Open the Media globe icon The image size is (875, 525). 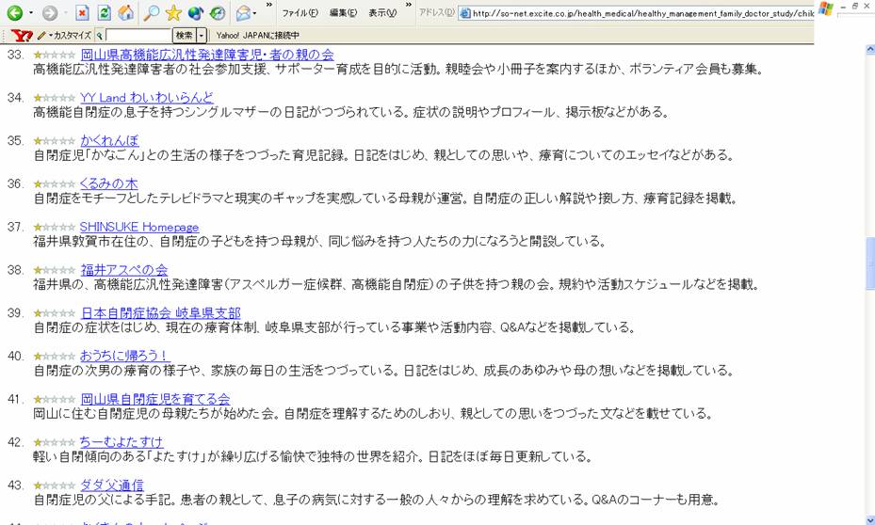[x=195, y=12]
